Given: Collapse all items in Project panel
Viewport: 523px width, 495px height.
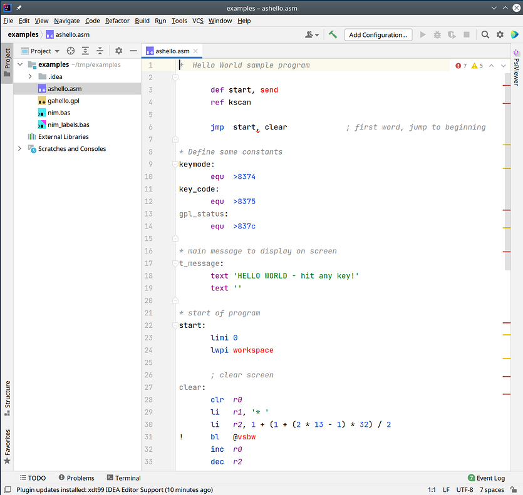Looking at the screenshot, I should point(100,51).
